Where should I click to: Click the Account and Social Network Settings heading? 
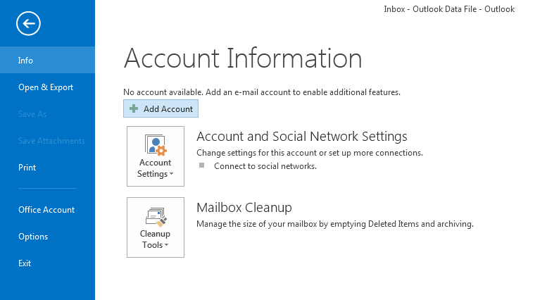pos(301,136)
